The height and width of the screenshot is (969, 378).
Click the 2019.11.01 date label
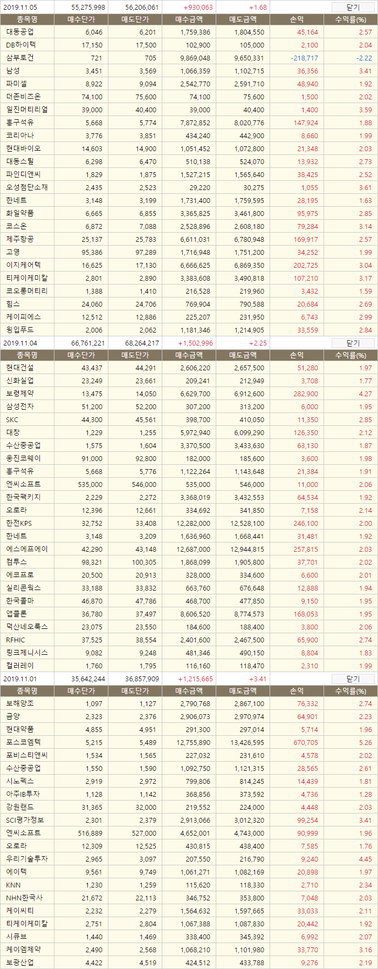(20, 679)
